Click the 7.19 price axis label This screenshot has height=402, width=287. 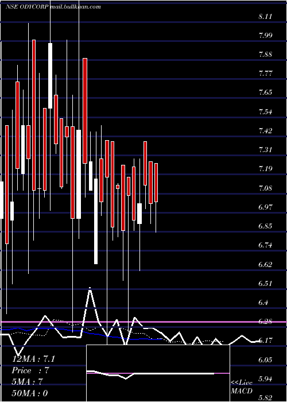(x=265, y=169)
